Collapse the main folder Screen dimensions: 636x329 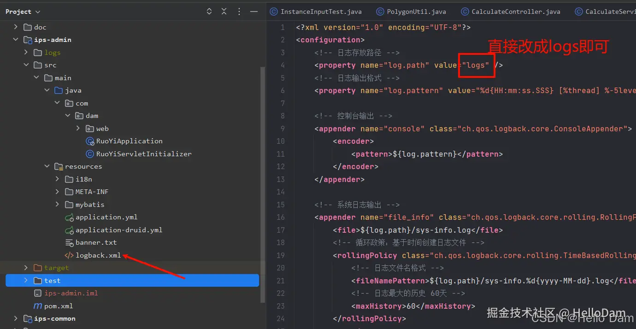point(36,78)
